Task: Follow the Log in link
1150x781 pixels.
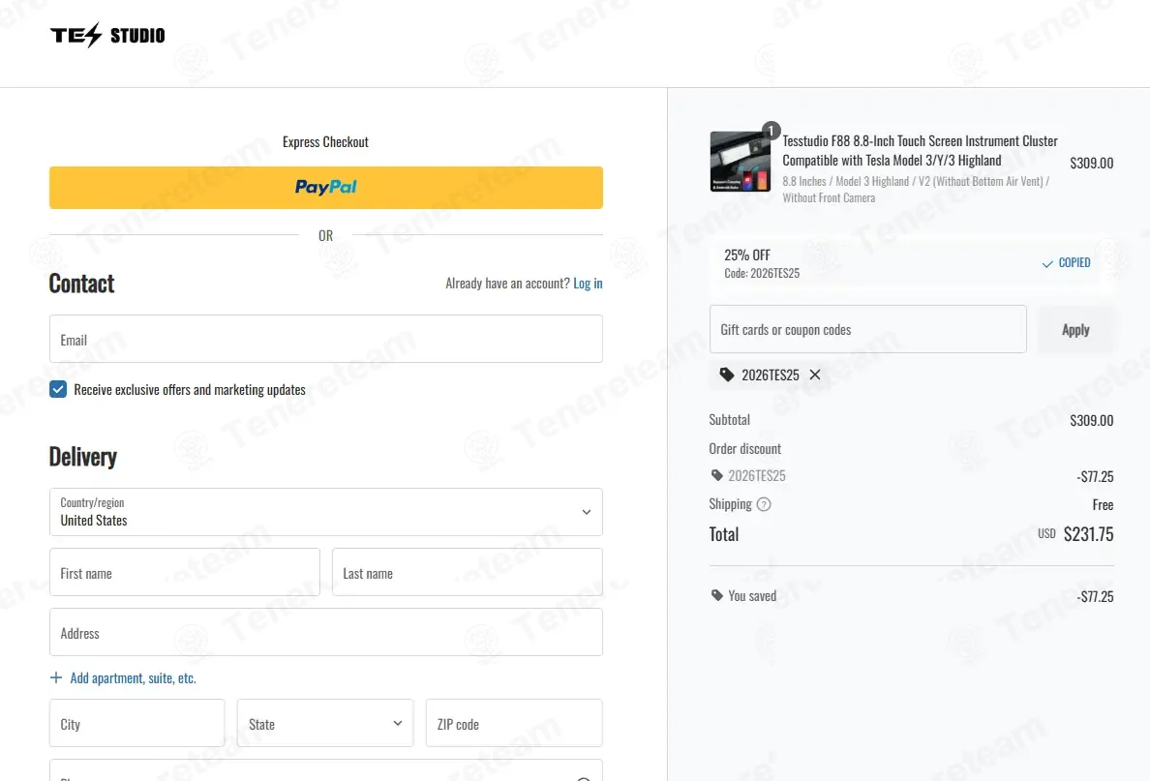Action: coord(588,283)
